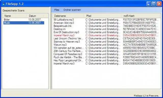Click the date of the Musik scan

[35, 23]
